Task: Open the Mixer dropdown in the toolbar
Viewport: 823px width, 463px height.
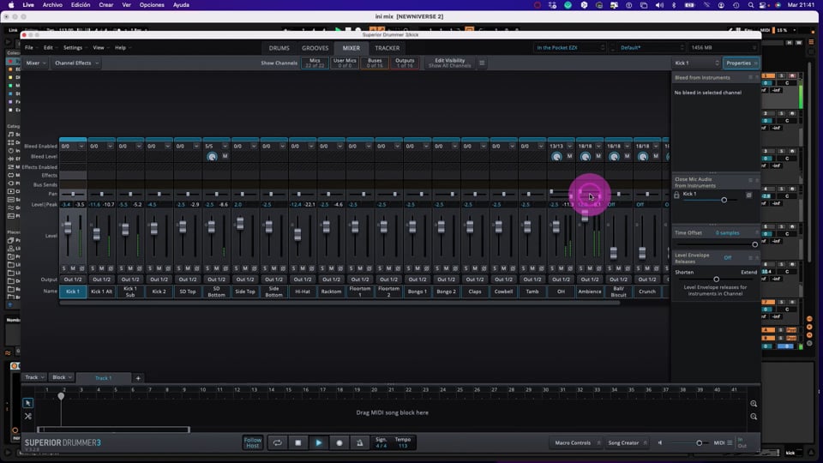Action: [36, 63]
